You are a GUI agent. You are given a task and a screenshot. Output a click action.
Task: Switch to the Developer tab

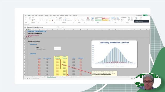(x=62, y=15)
